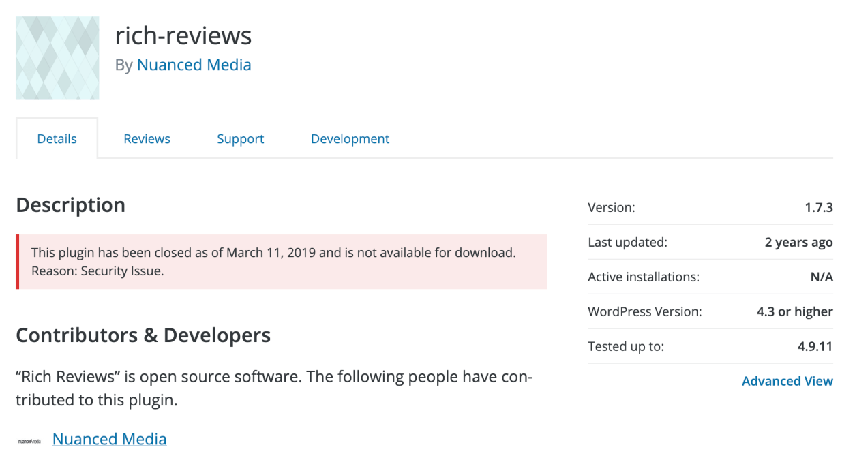Screen dimensions: 855x475
Task: Select the Details tab
Action: 57,138
